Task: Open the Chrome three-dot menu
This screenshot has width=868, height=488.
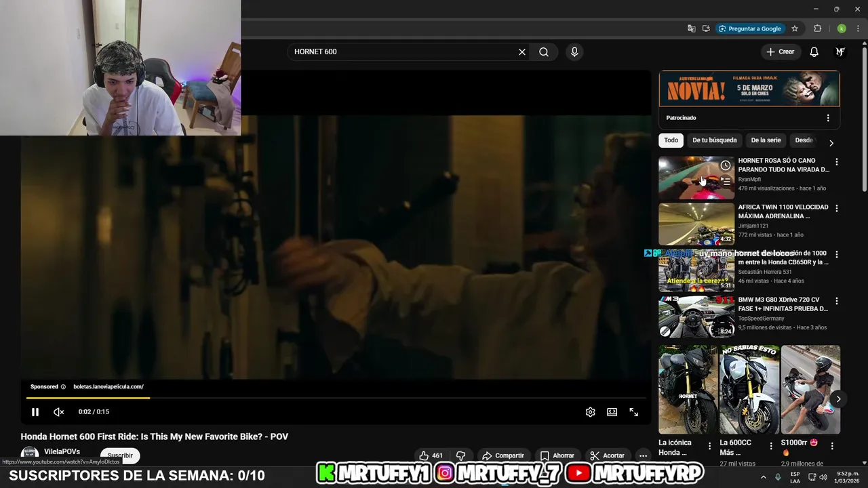Action: (858, 28)
